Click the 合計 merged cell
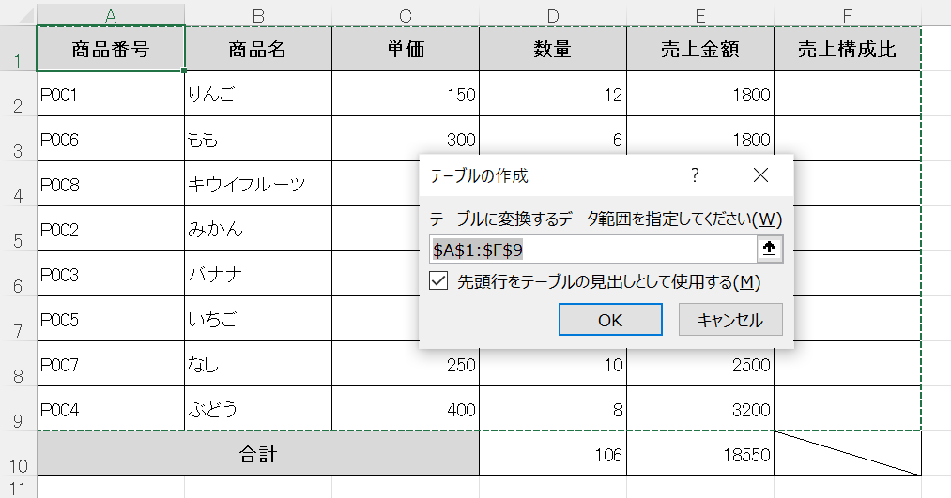Viewport: 951px width, 498px height. click(258, 455)
